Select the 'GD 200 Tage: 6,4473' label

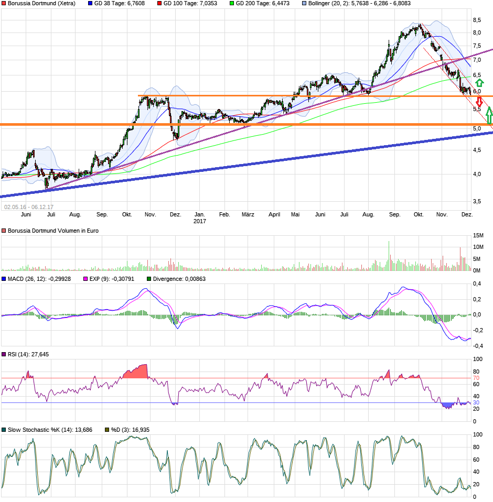(263, 4)
